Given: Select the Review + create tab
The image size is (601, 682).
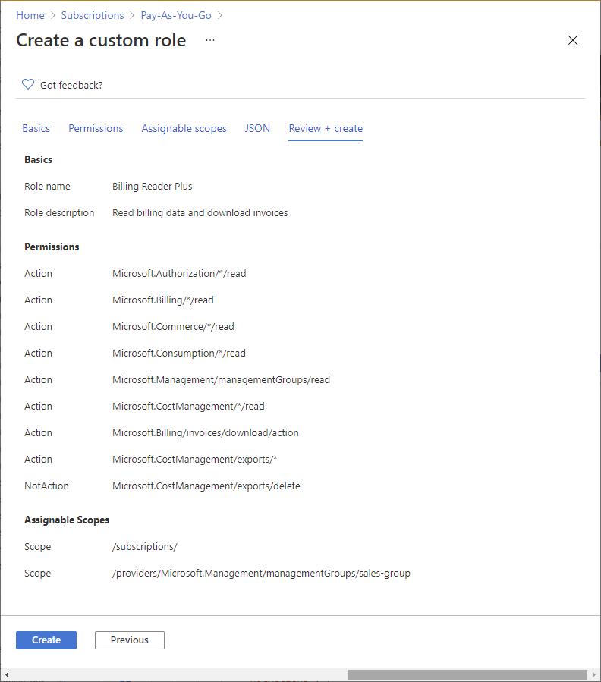Looking at the screenshot, I should (x=326, y=128).
